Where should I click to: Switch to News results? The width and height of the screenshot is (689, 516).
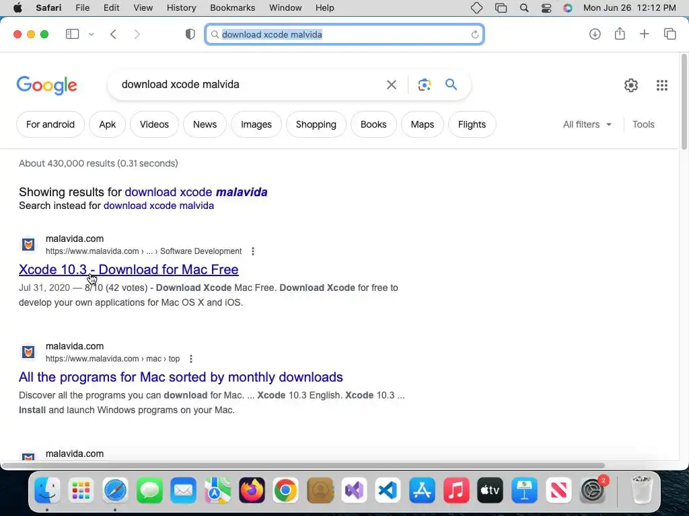click(205, 124)
